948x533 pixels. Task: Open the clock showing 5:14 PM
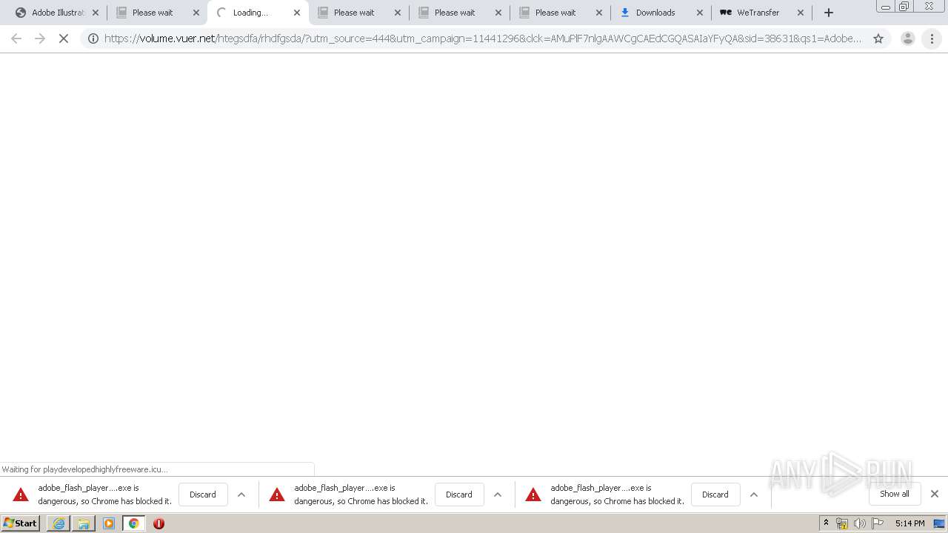[909, 523]
